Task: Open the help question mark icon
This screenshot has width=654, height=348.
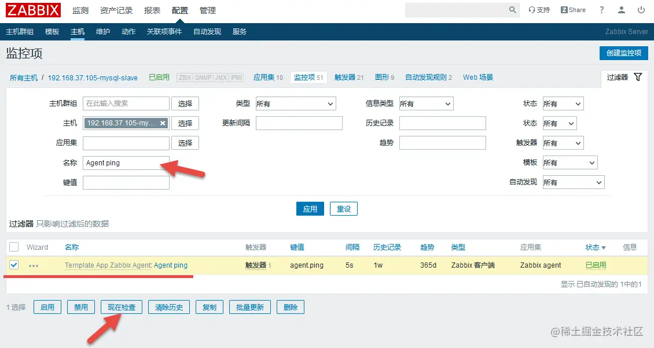Action: pyautogui.click(x=601, y=10)
